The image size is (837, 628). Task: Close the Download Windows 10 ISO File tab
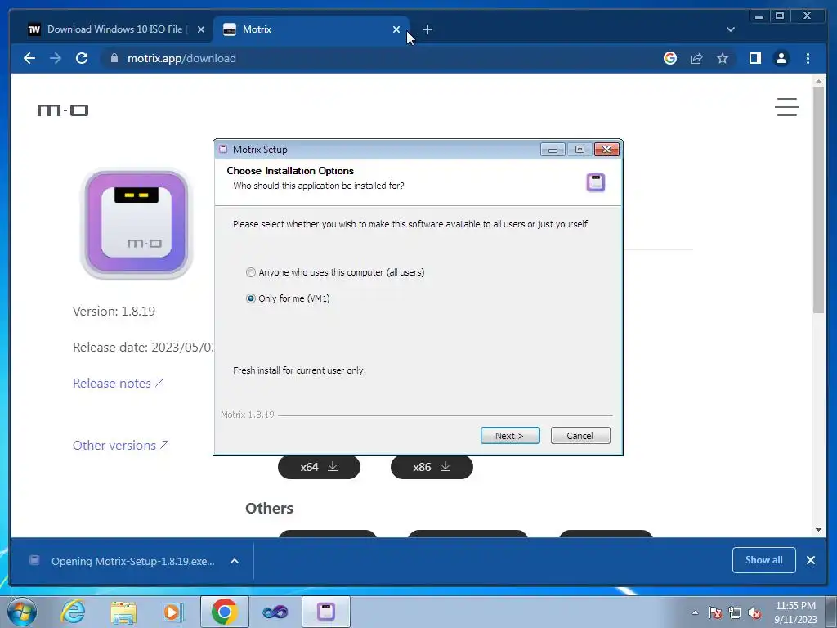tap(201, 29)
